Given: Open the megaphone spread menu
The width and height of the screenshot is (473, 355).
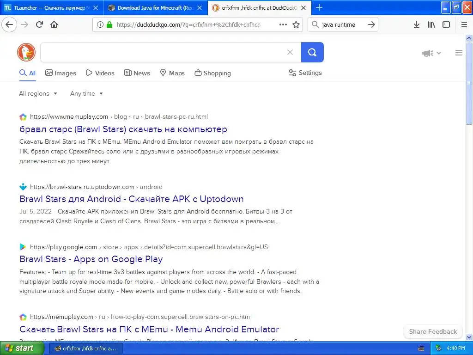Looking at the screenshot, I should [x=431, y=53].
